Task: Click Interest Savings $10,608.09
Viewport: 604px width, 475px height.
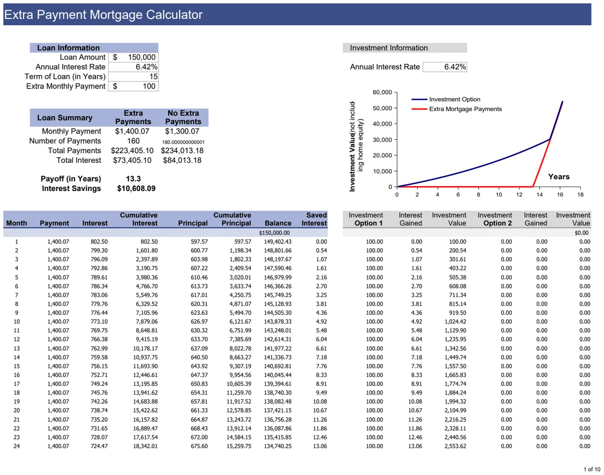Action: point(136,188)
